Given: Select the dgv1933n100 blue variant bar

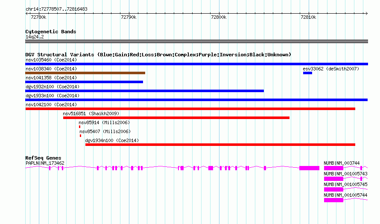Looking at the screenshot, I should point(196,100).
